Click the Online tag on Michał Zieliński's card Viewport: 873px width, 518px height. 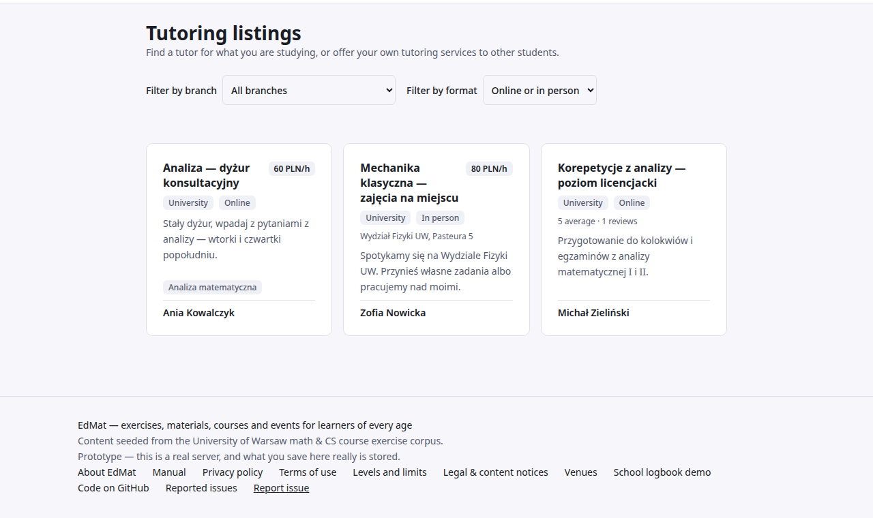coord(632,202)
